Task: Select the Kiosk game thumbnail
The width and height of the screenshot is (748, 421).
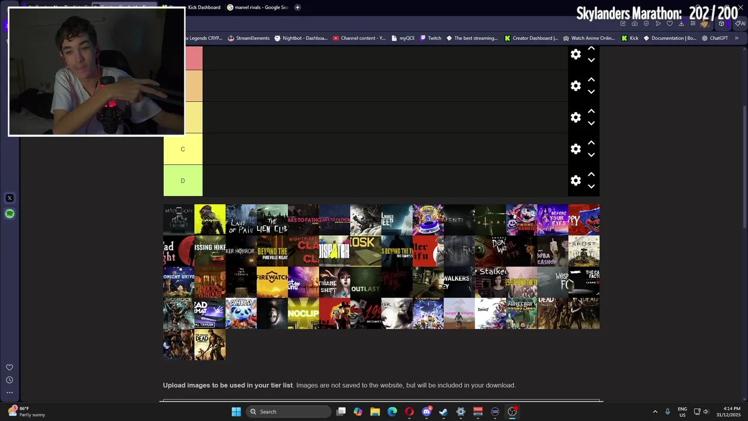Action: [x=366, y=251]
